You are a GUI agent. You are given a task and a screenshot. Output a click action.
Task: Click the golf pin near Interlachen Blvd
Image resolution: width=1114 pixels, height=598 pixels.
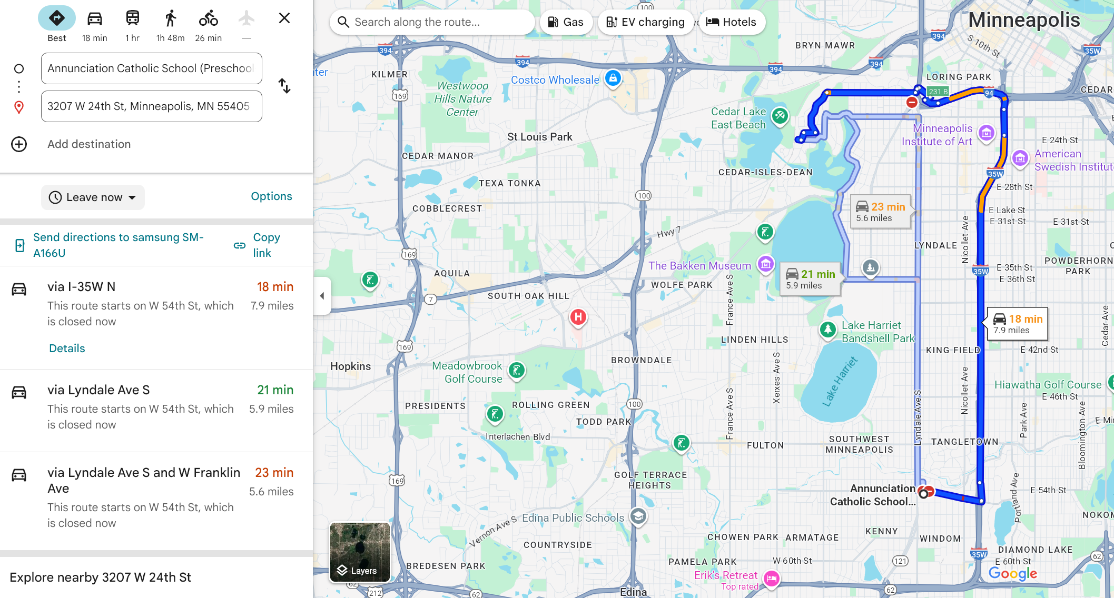pos(495,415)
